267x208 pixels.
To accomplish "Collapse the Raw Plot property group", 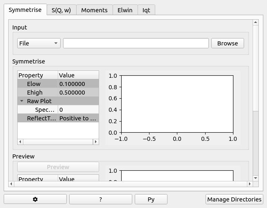I will pyautogui.click(x=22, y=101).
